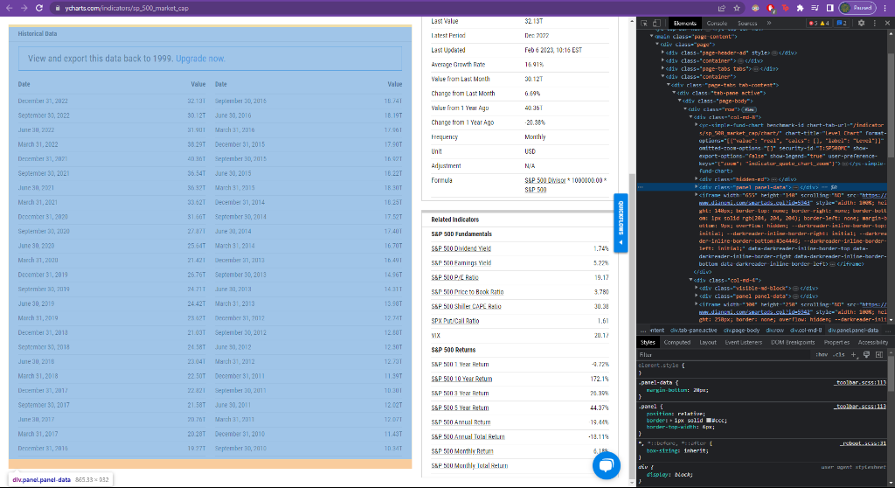Expand the hidden-md div node

click(x=697, y=179)
